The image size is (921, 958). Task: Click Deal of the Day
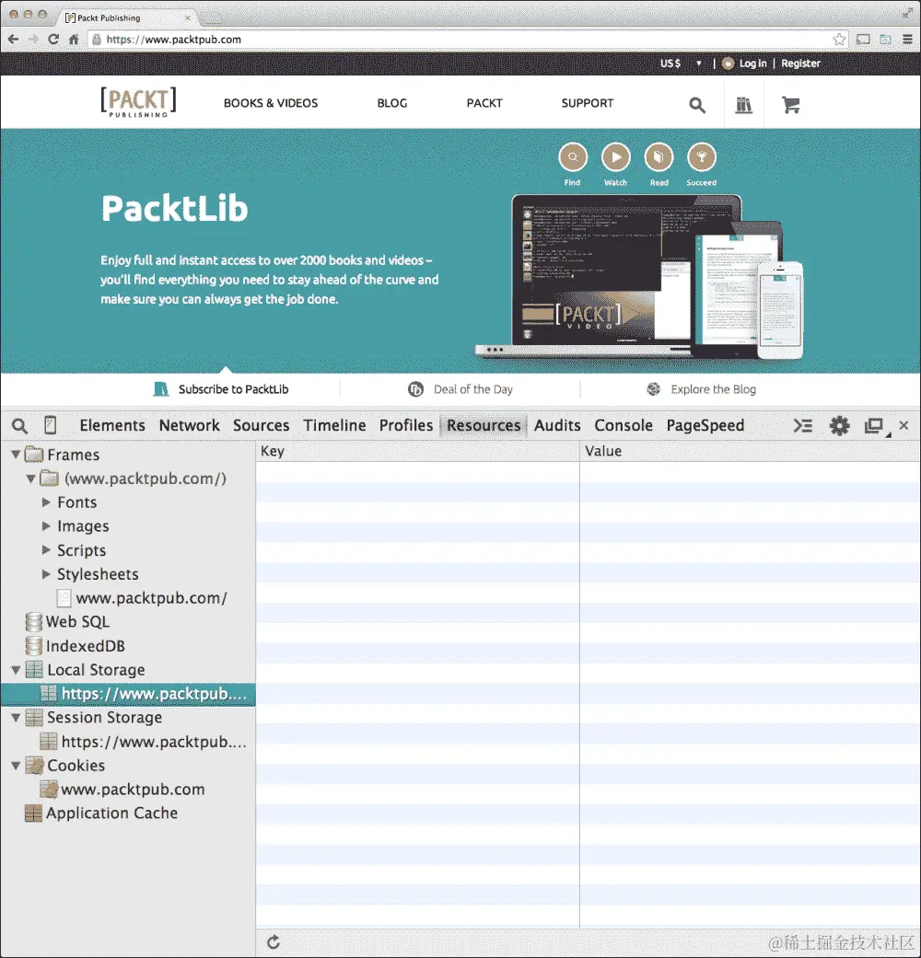click(460, 389)
